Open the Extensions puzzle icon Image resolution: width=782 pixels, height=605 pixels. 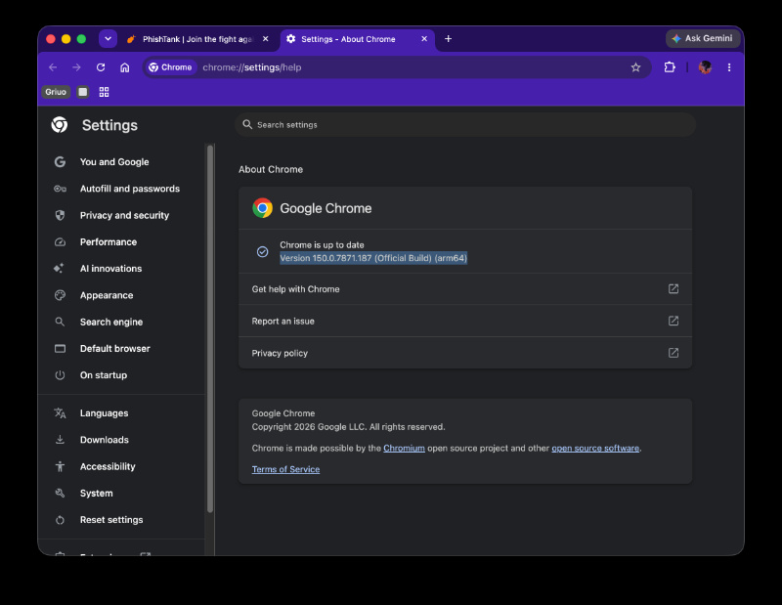(670, 67)
